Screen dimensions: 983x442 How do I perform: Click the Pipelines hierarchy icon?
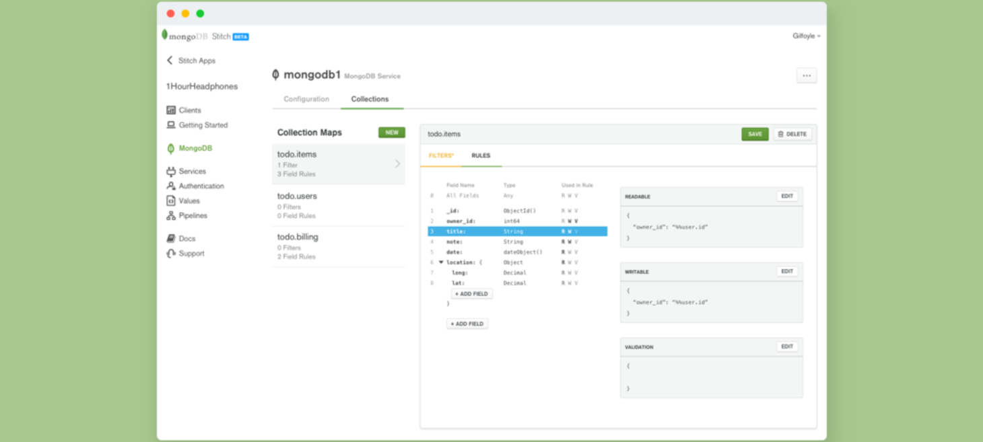171,215
